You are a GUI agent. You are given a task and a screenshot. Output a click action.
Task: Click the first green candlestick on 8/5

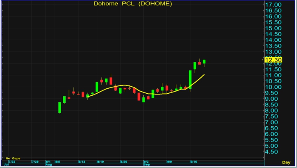[x=59, y=107]
